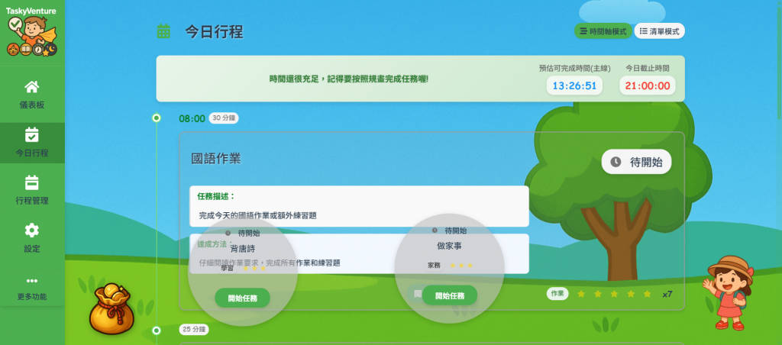The width and height of the screenshot is (782, 345).
Task: Click the 13:26:51 estimated completion time
Action: 574,85
